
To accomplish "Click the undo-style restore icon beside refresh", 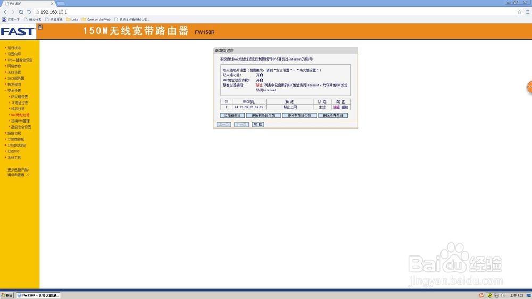I will coord(29,12).
